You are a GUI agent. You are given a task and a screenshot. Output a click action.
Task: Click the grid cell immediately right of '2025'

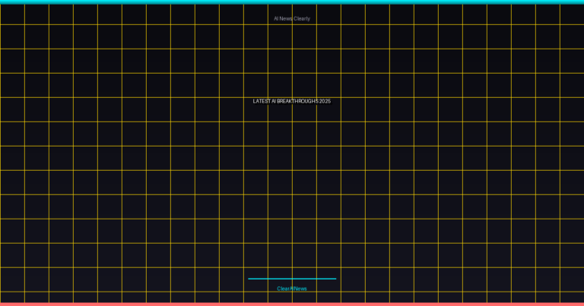click(353, 109)
